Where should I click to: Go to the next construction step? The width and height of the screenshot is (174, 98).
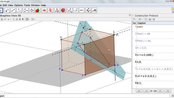[160, 91]
